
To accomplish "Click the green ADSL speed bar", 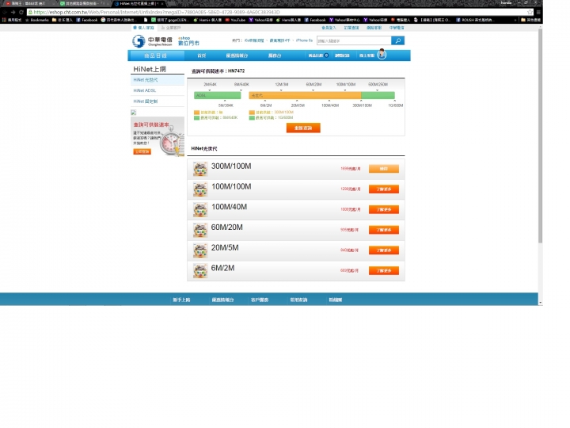I will click(218, 95).
